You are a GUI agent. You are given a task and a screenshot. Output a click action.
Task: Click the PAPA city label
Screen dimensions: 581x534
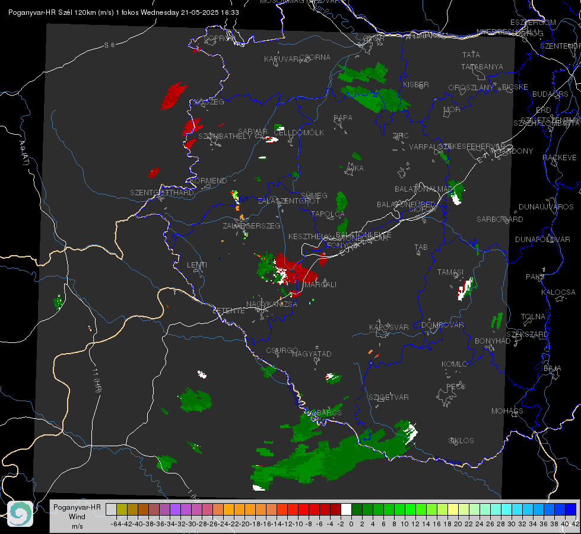(x=343, y=117)
